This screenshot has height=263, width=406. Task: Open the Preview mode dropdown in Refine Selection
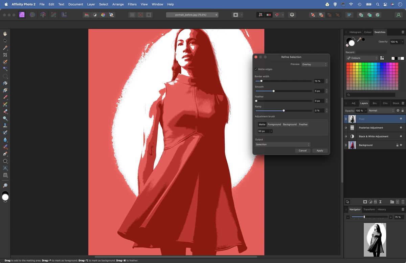pyautogui.click(x=314, y=64)
